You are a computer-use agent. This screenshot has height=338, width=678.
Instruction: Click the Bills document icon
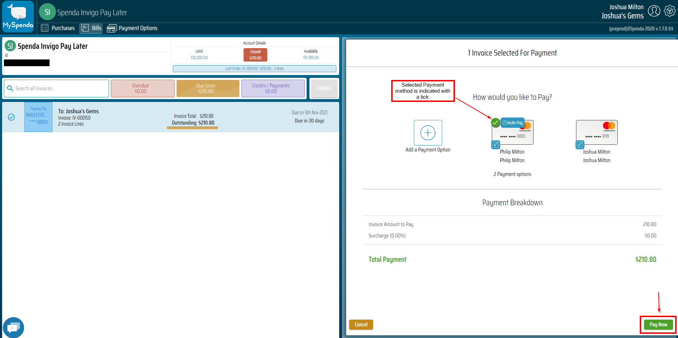85,28
